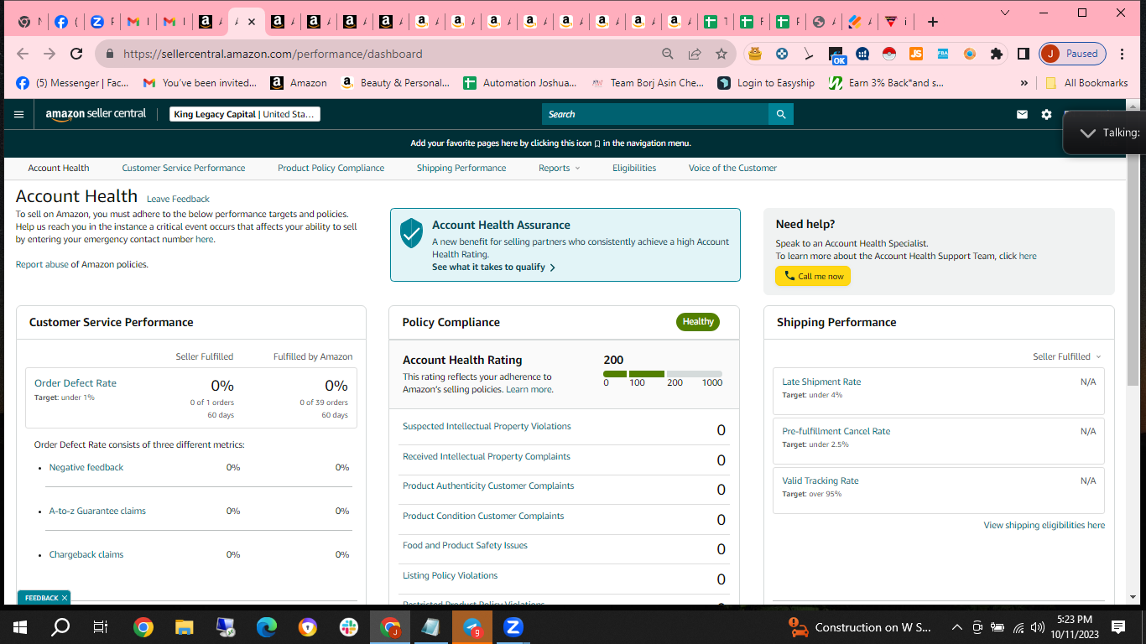Show more bookmarks with the double chevron
This screenshot has height=644, width=1146.
click(x=1024, y=83)
